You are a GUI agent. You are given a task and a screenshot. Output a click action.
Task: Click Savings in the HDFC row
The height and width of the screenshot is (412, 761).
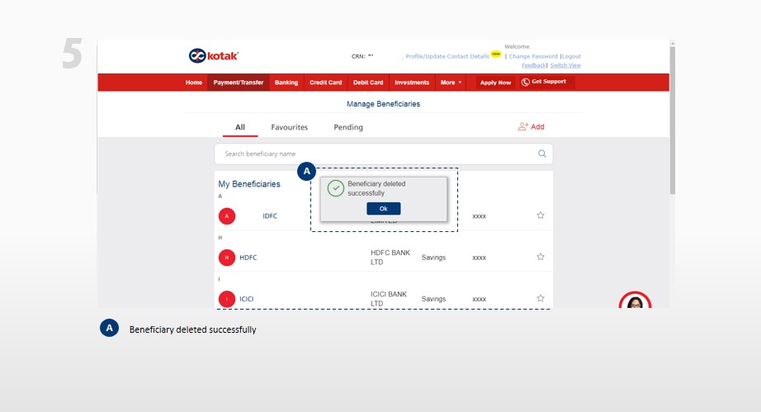coord(433,258)
